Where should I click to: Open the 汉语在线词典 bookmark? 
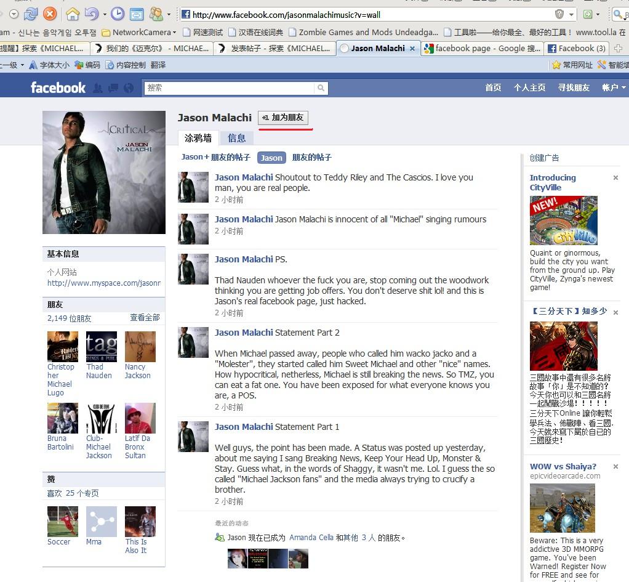click(256, 32)
